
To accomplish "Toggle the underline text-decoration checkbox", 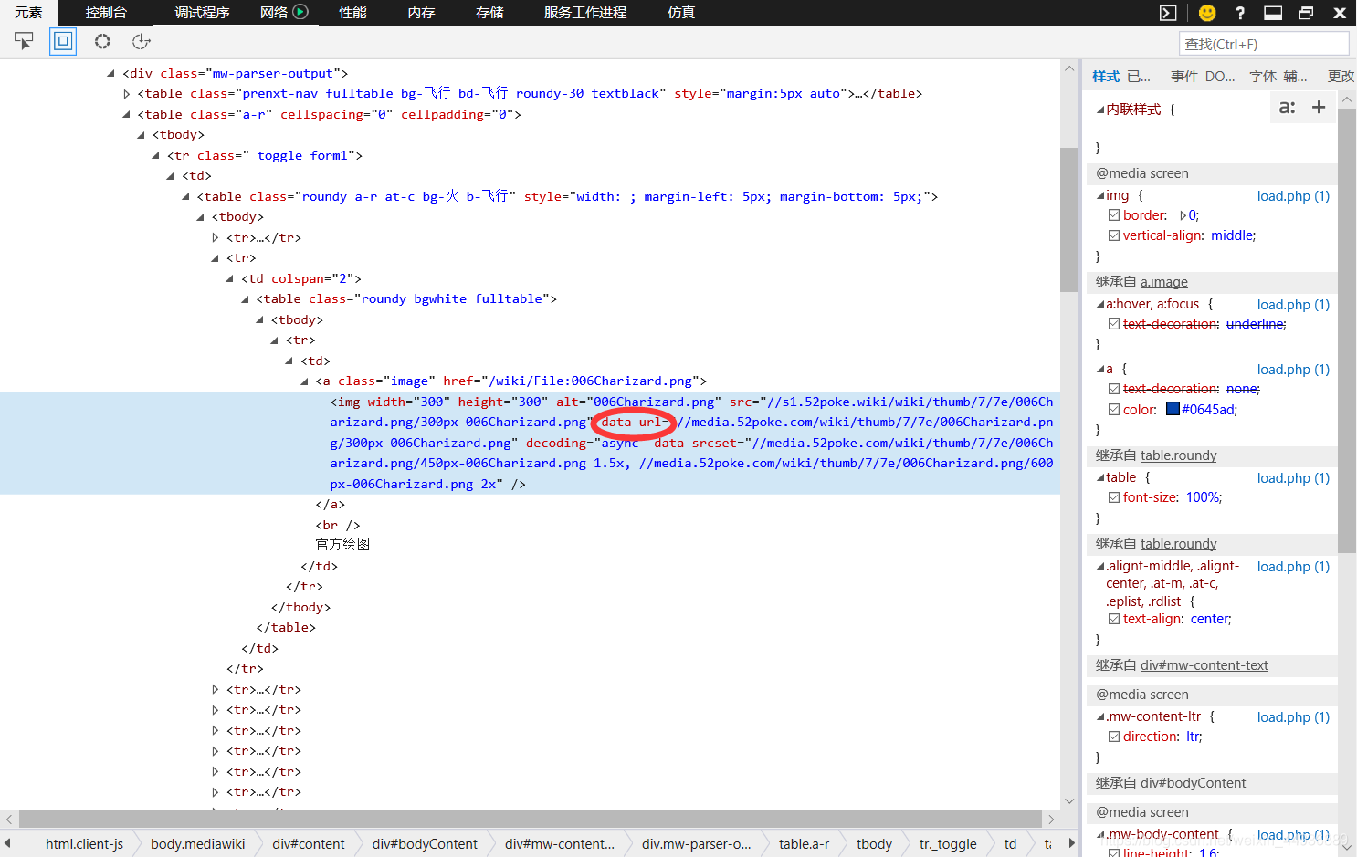I will point(1114,324).
